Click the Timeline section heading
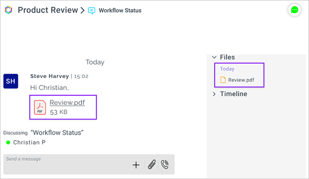 (234, 94)
